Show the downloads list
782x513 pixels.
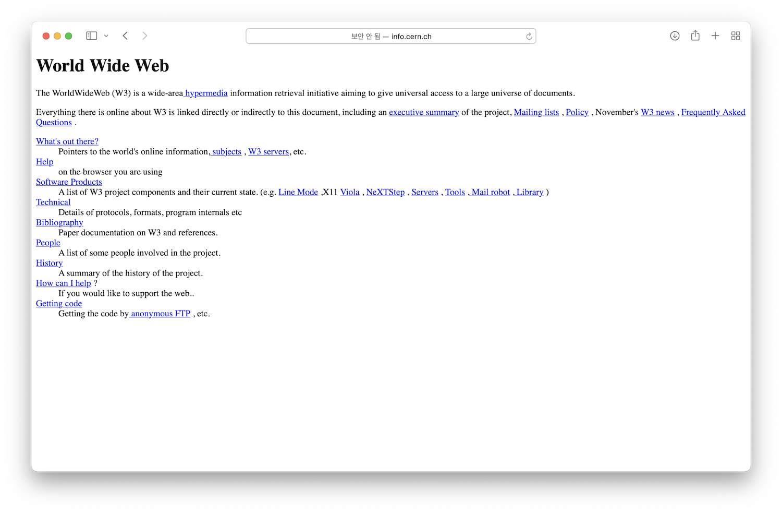675,36
